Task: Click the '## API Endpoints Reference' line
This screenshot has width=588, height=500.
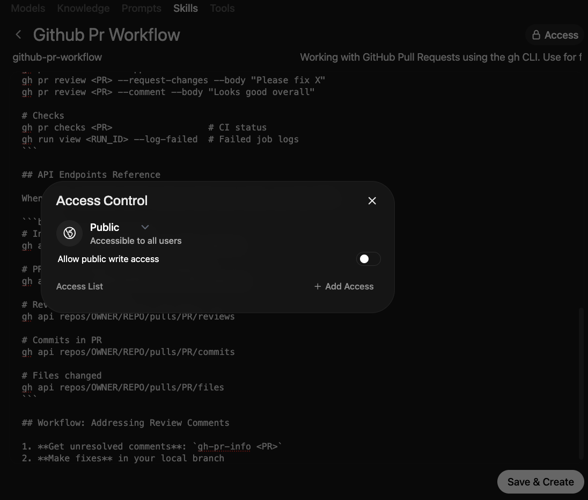Action: [x=91, y=175]
